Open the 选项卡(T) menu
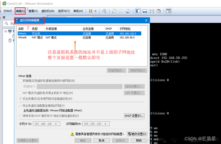The width and height of the screenshot is (221, 144). [64, 11]
